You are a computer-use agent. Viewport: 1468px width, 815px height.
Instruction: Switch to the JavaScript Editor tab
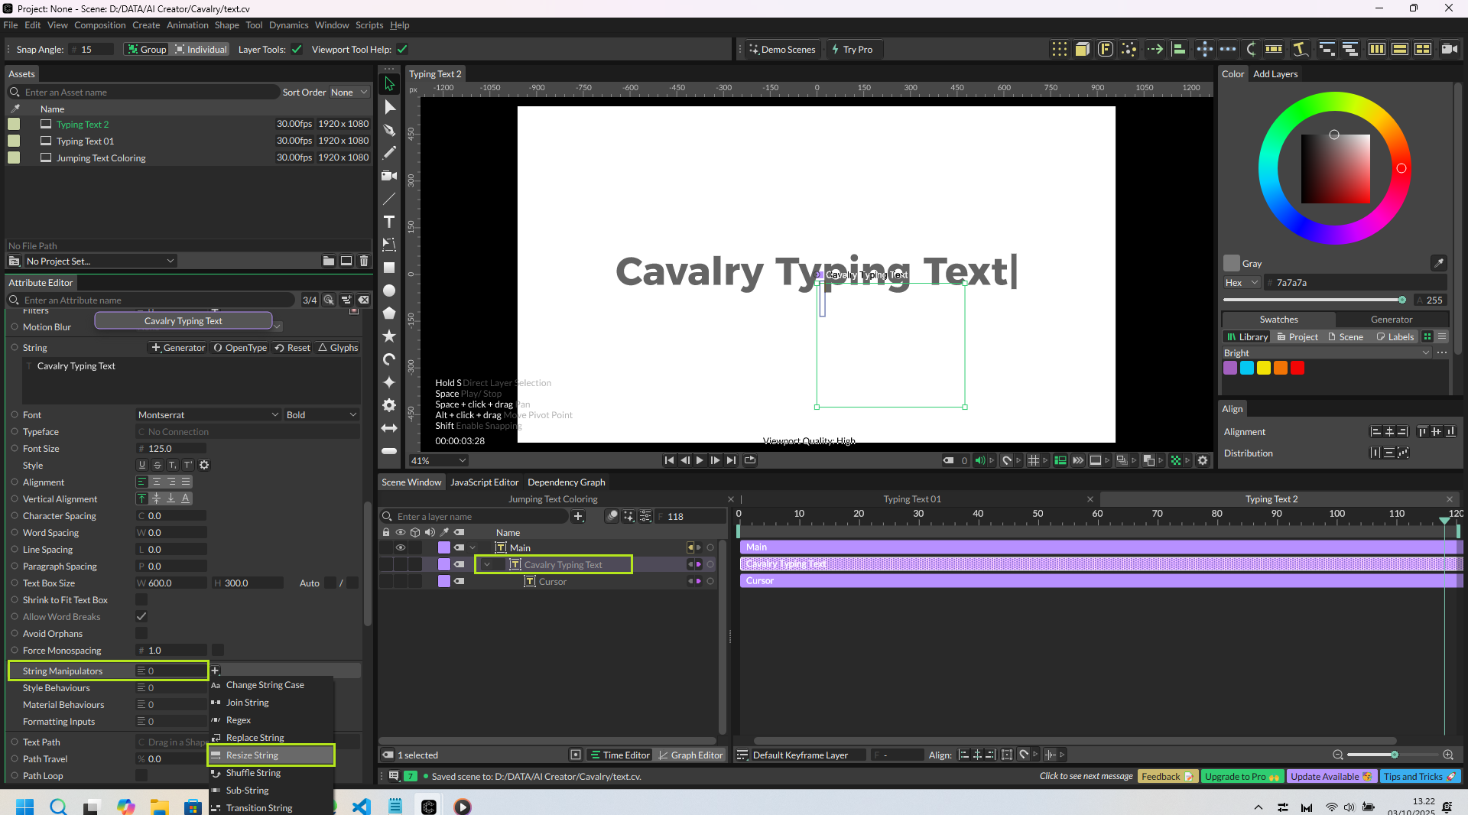coord(484,482)
